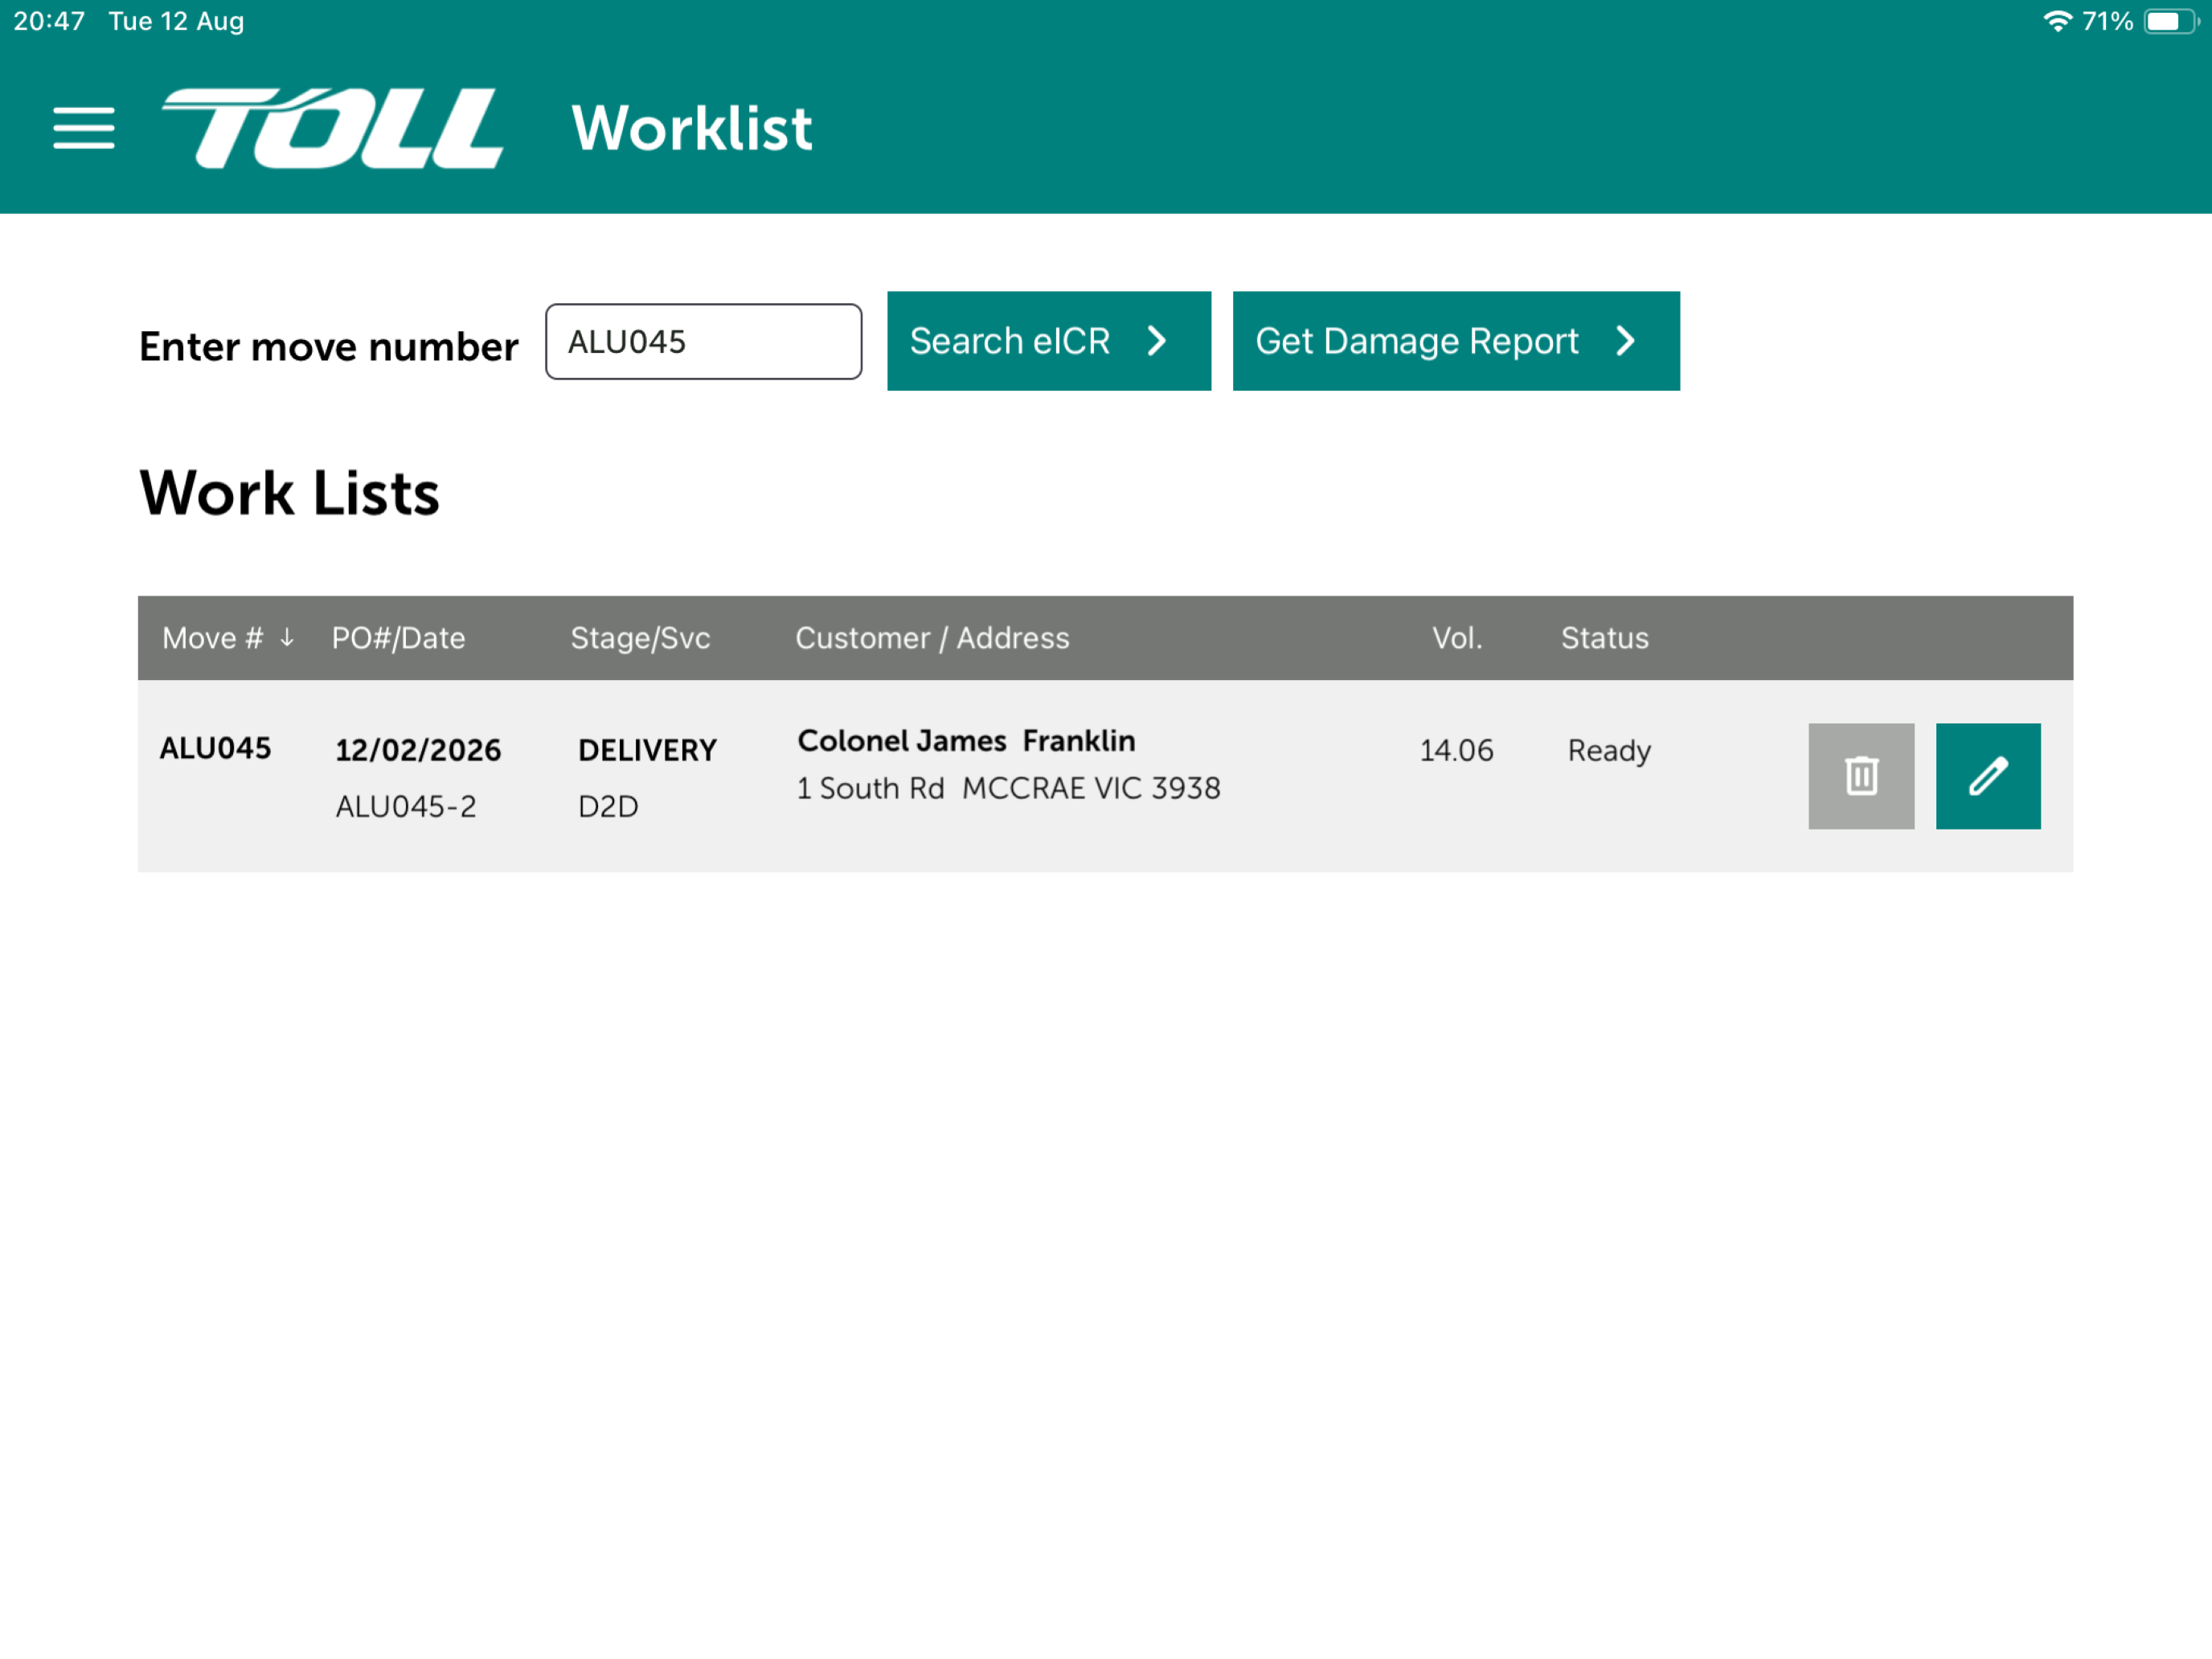Click the Worklist page title
Image resolution: width=2212 pixels, height=1659 pixels.
pos(692,128)
